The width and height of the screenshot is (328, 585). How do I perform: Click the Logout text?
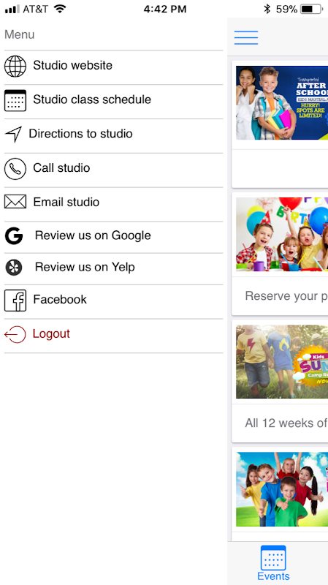tap(51, 333)
